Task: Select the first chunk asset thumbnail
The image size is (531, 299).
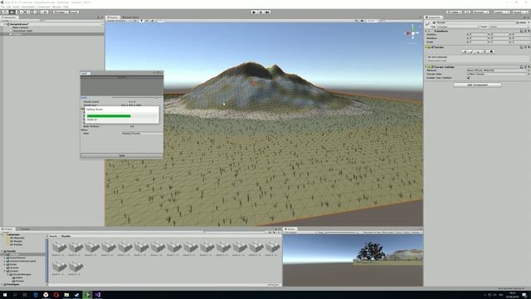Action: tap(59, 248)
